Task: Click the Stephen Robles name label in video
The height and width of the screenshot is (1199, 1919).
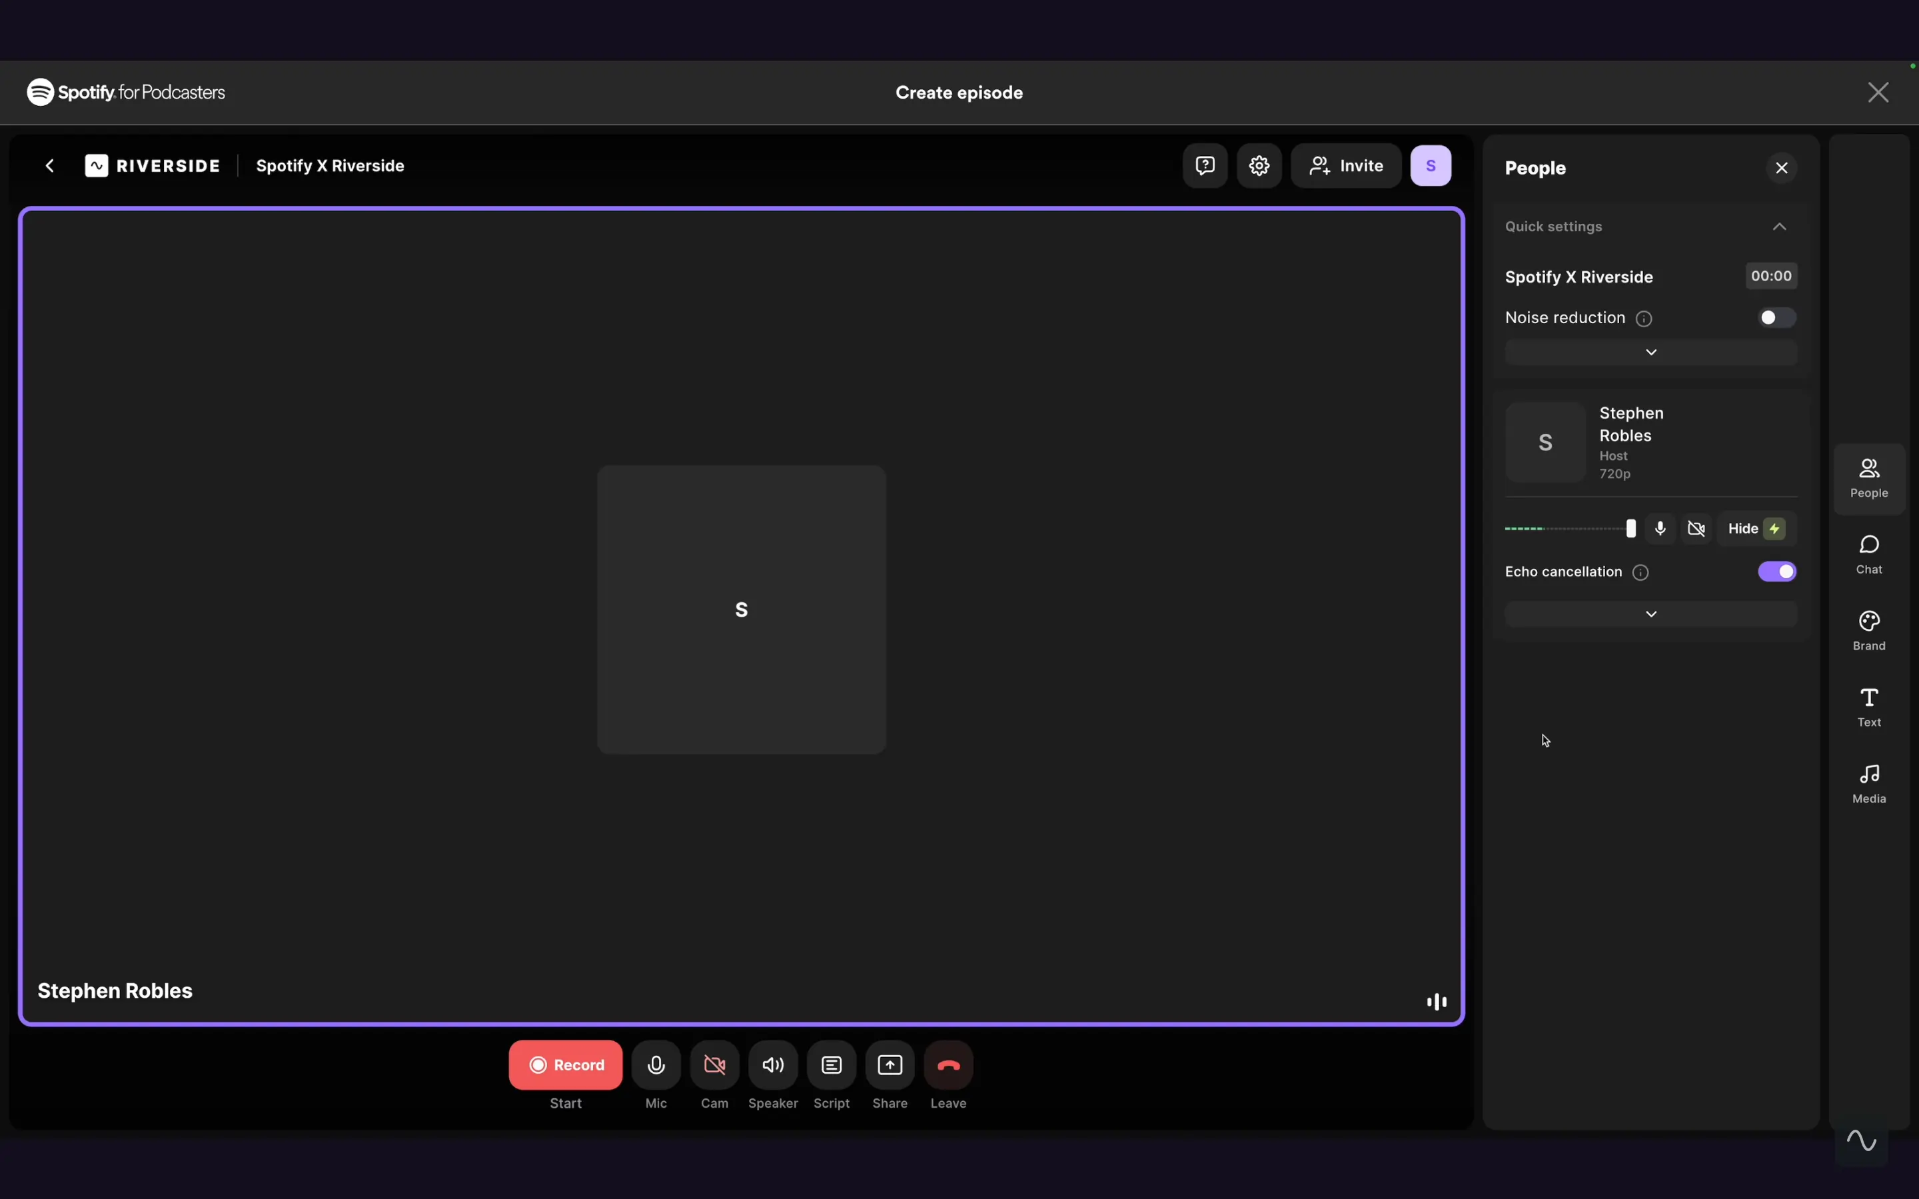Action: (115, 991)
